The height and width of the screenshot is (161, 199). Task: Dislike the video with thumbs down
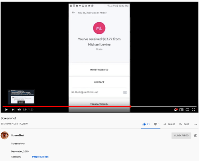pyautogui.click(x=155, y=124)
